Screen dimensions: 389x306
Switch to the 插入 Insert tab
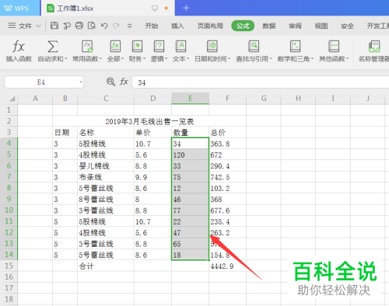pos(177,26)
